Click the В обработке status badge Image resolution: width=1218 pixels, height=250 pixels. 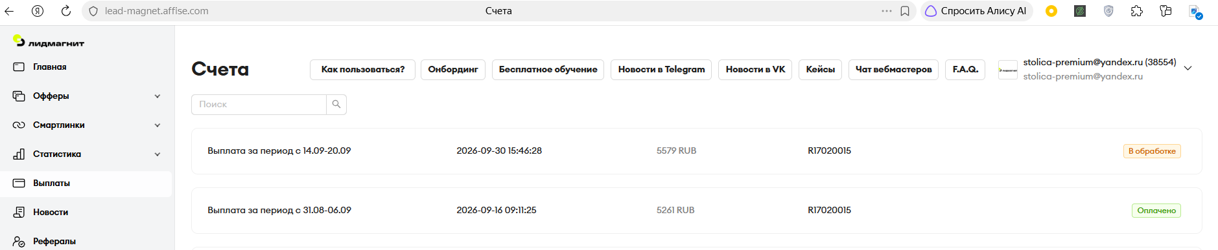(x=1152, y=151)
